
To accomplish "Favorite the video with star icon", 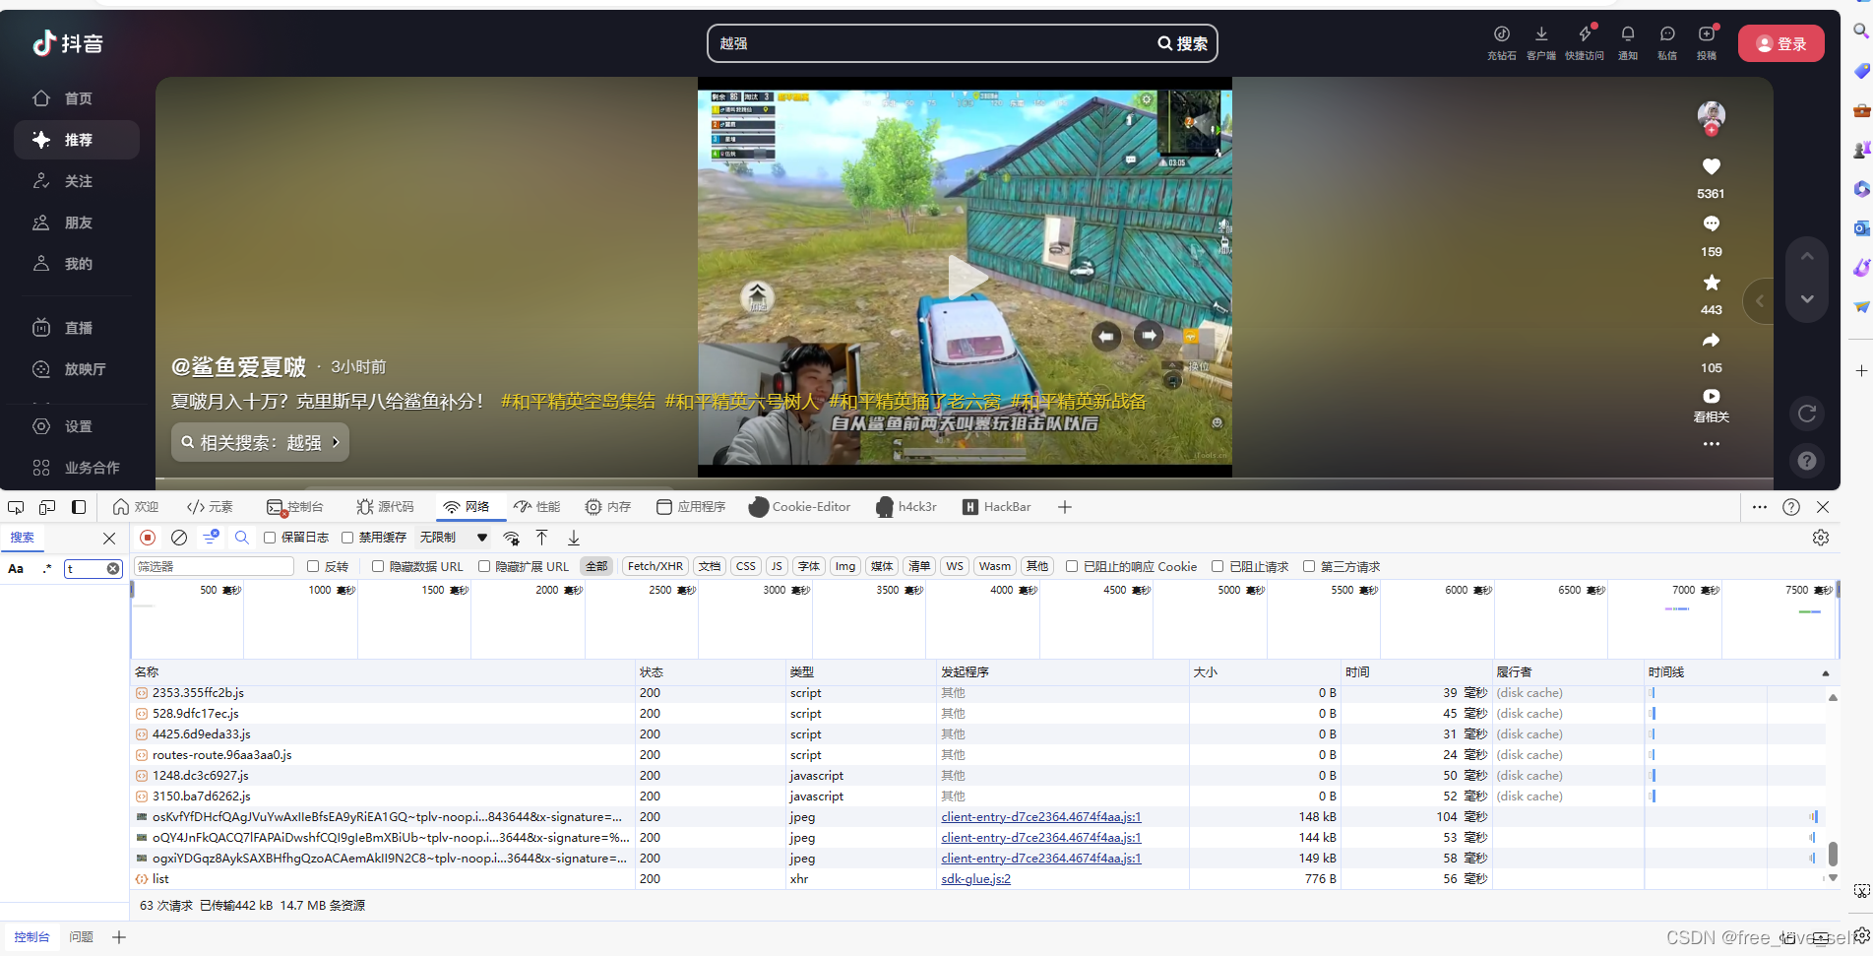I will [x=1712, y=283].
